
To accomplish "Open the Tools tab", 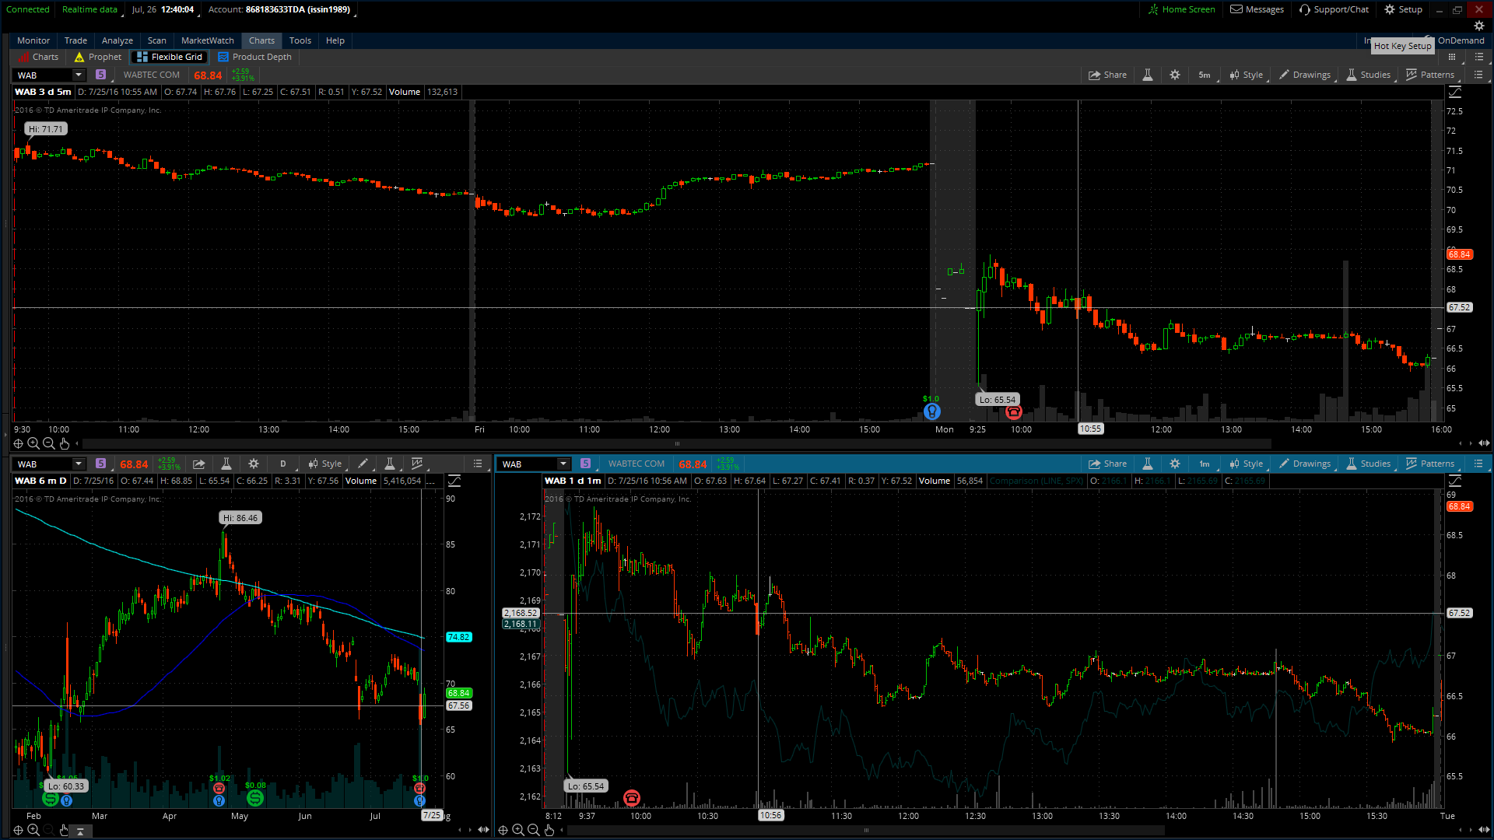I will (300, 40).
